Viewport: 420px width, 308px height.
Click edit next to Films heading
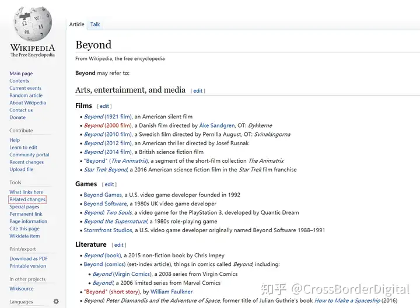click(104, 106)
